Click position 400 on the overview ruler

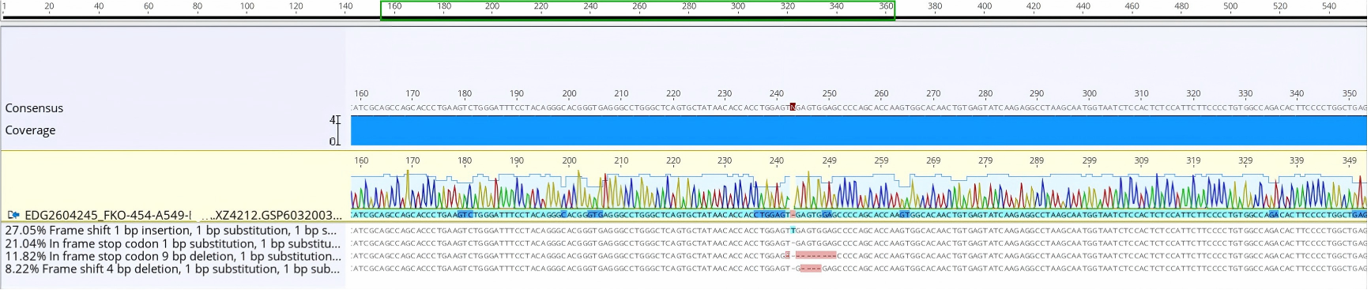(985, 6)
